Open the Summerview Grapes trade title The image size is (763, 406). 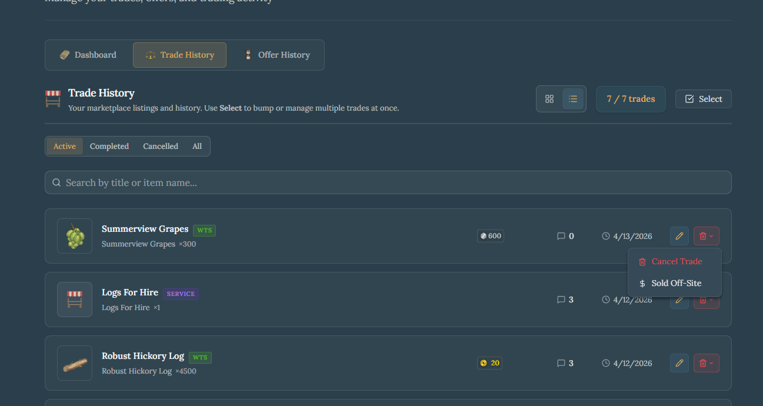point(145,229)
